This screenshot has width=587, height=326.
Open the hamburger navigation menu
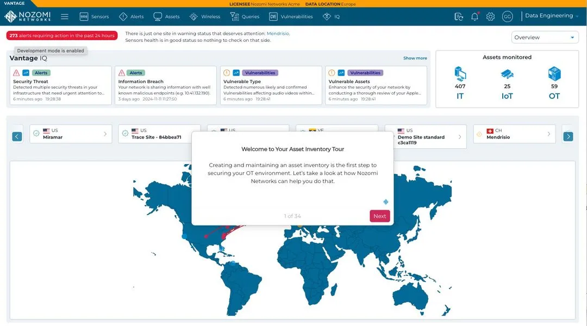[64, 16]
